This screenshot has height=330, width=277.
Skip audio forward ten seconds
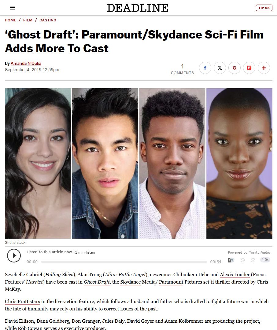point(253,260)
